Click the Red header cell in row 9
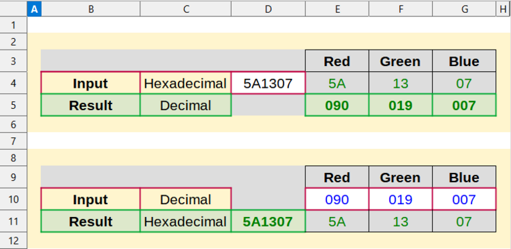This screenshot has width=511, height=249. 337,177
